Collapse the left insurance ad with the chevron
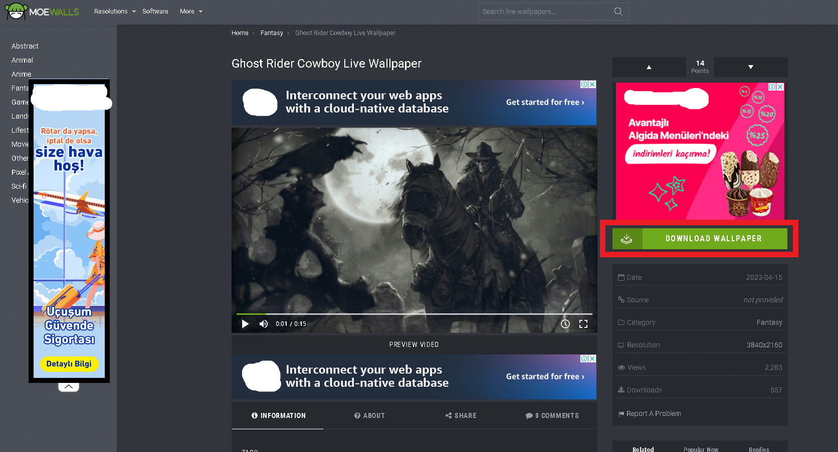The width and height of the screenshot is (838, 452). [69, 387]
